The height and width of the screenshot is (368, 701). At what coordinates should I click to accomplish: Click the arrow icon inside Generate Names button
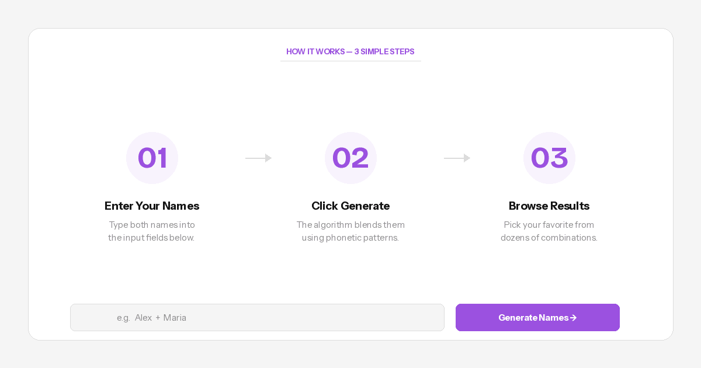coord(573,318)
